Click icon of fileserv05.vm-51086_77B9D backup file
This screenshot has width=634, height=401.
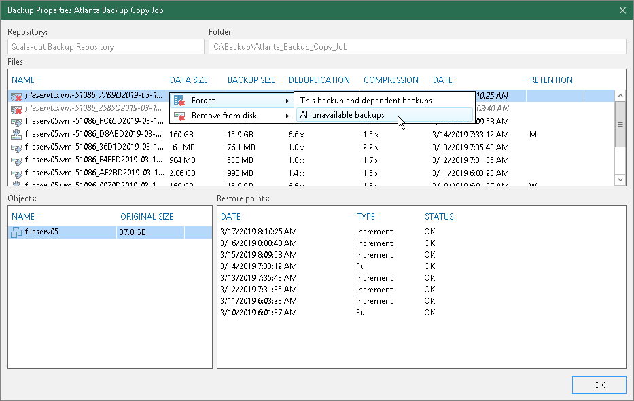[17, 97]
